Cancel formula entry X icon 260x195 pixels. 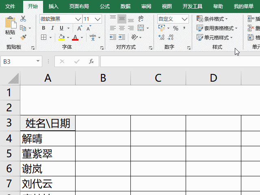pos(62,61)
